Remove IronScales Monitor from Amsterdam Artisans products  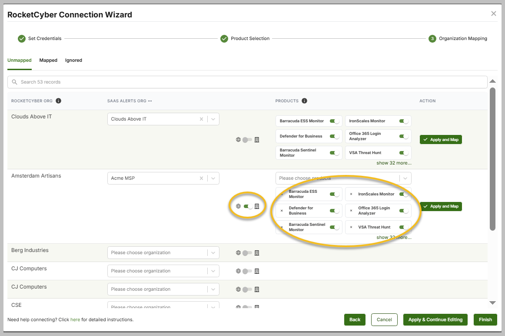(351, 194)
